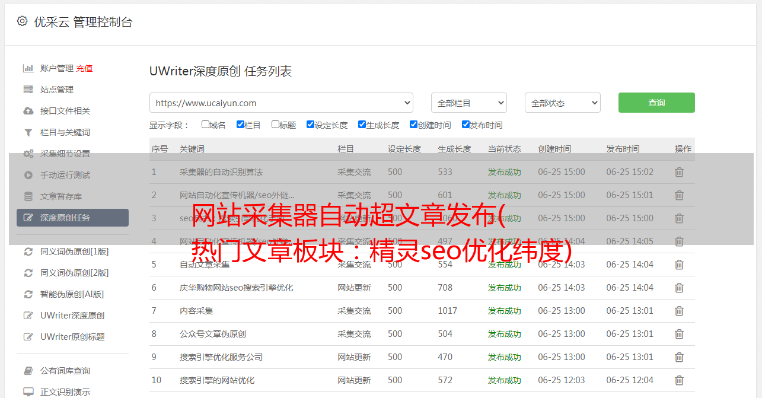The width and height of the screenshot is (762, 398).
Task: Uncheck the 栏目 display field checkbox
Action: pos(240,125)
